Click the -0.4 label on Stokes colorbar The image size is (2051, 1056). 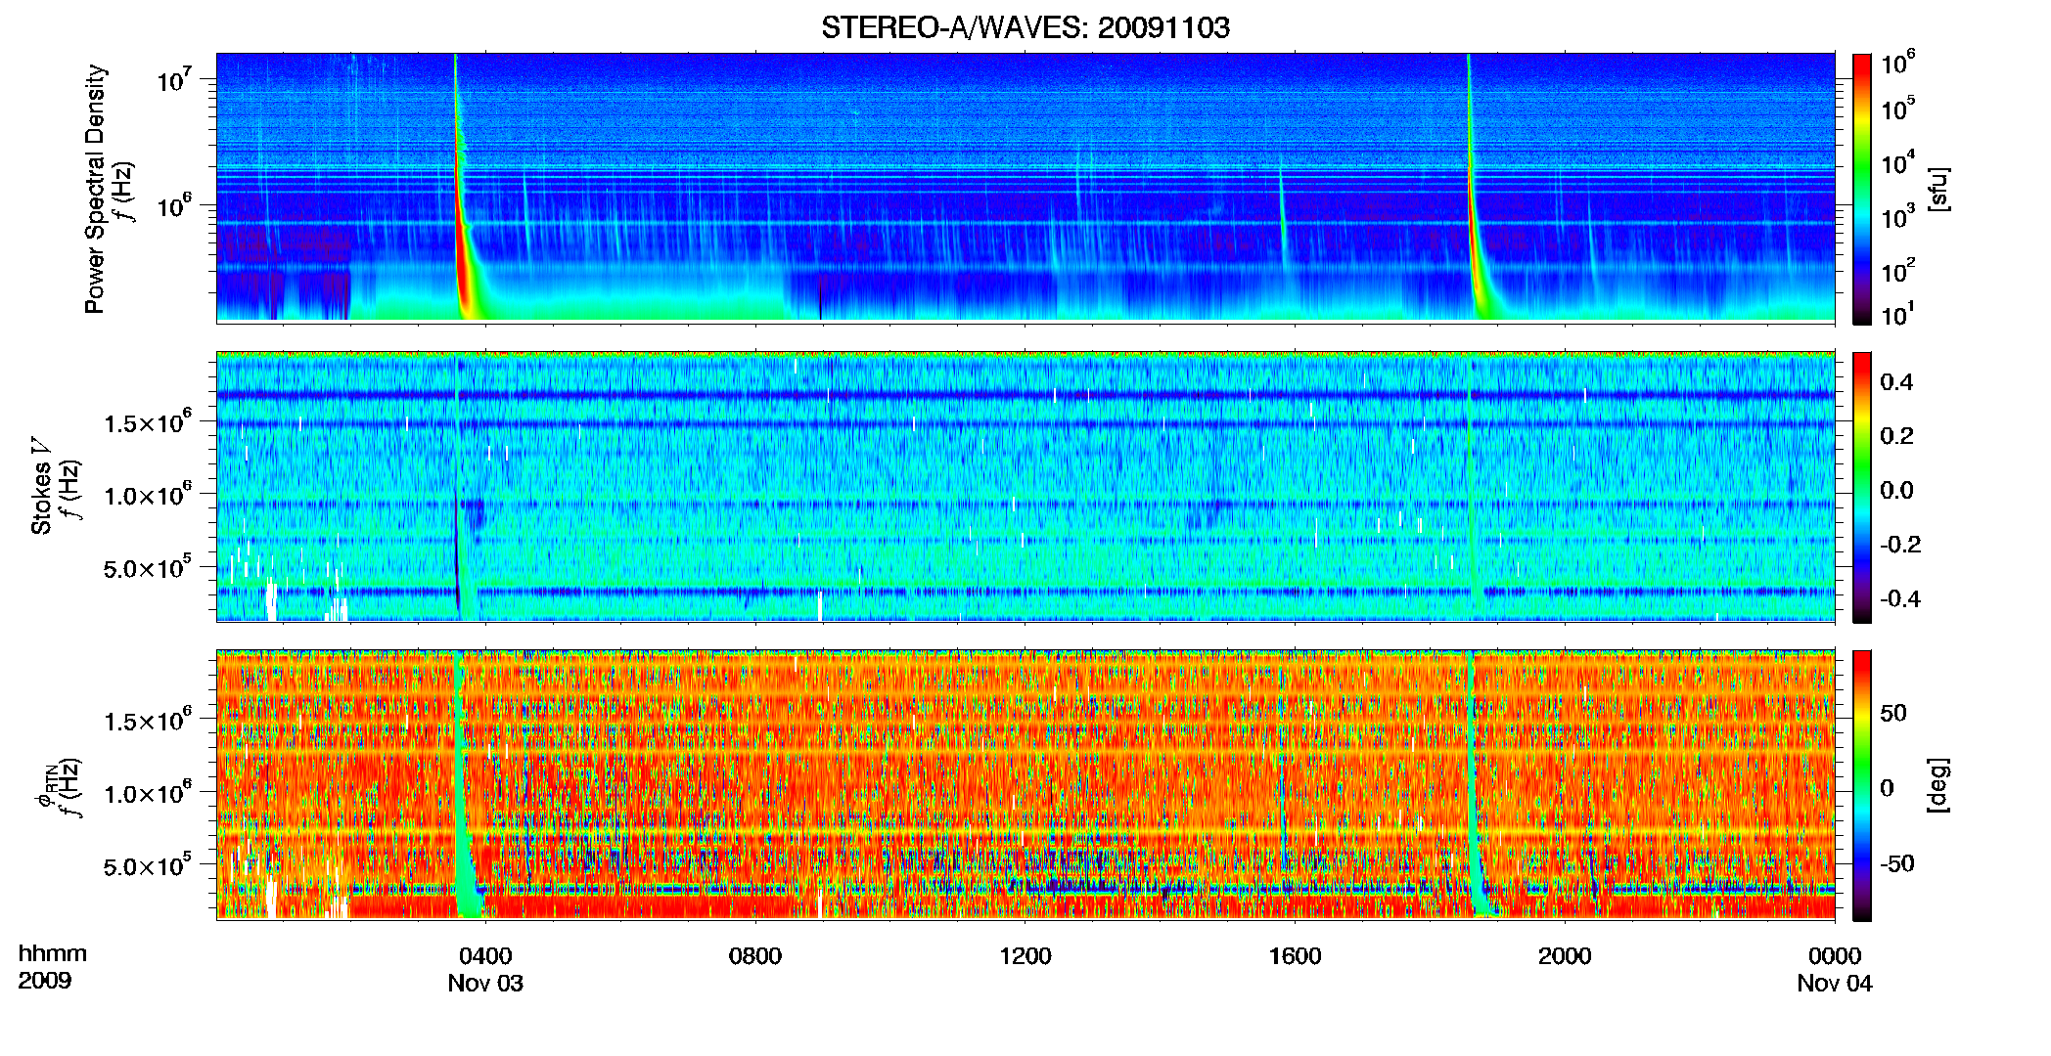pyautogui.click(x=1899, y=598)
